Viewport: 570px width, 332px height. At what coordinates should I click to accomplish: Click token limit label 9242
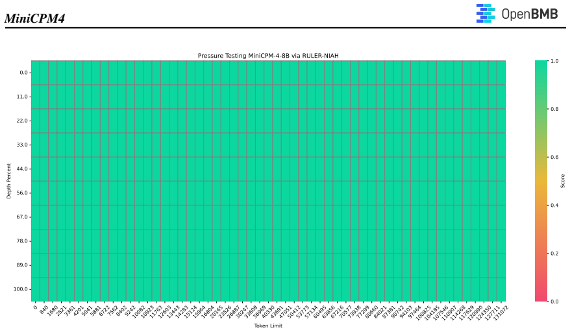coord(129,310)
